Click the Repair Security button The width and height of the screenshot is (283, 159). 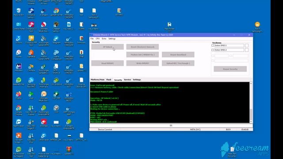pos(230,69)
